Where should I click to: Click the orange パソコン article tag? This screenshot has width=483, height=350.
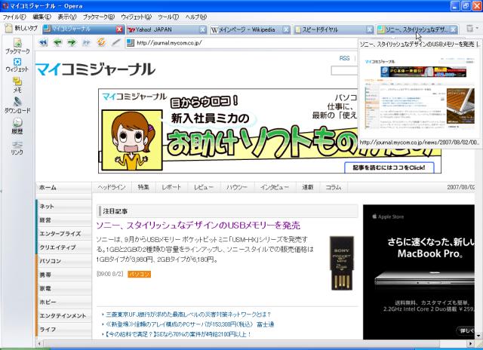pyautogui.click(x=139, y=274)
